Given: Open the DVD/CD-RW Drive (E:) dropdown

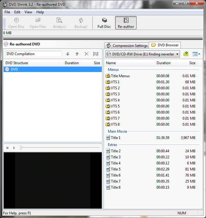Looking at the screenshot, I should pos(143,54).
